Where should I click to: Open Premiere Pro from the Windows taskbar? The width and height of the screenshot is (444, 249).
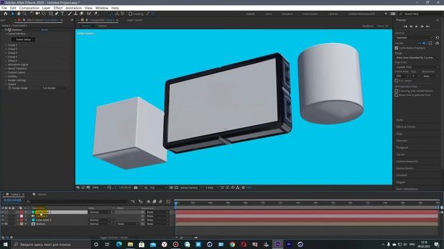[x=289, y=244]
